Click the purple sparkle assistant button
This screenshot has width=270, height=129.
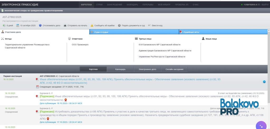tap(261, 126)
